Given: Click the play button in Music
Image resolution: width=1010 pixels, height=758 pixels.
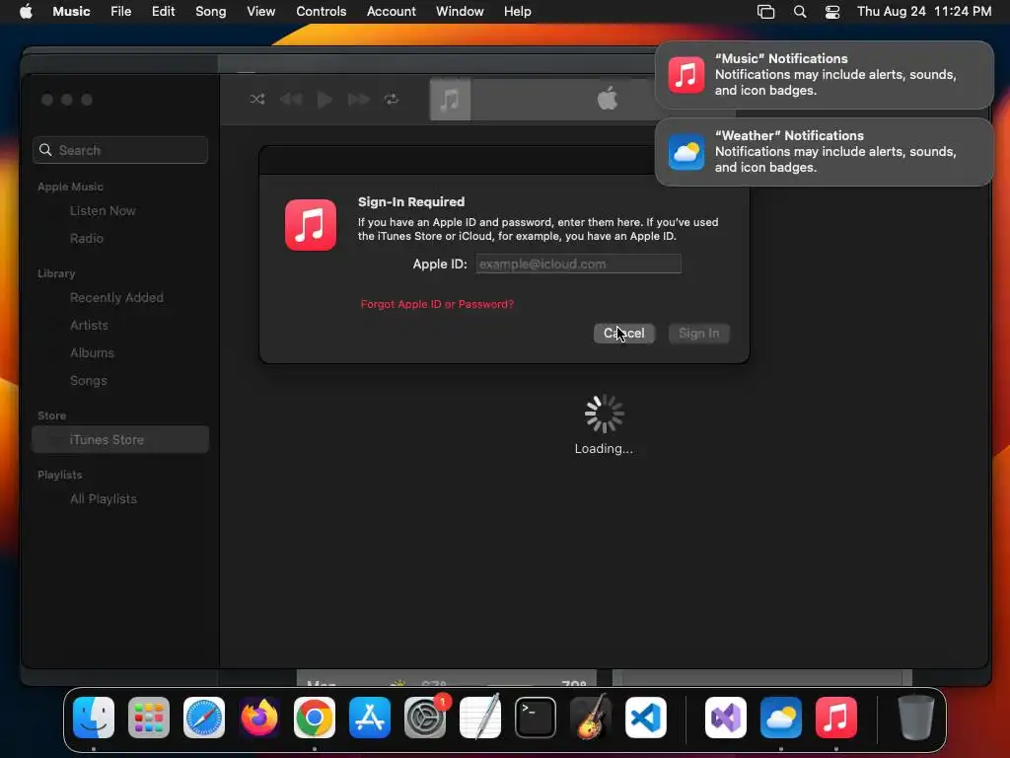Looking at the screenshot, I should [x=325, y=100].
